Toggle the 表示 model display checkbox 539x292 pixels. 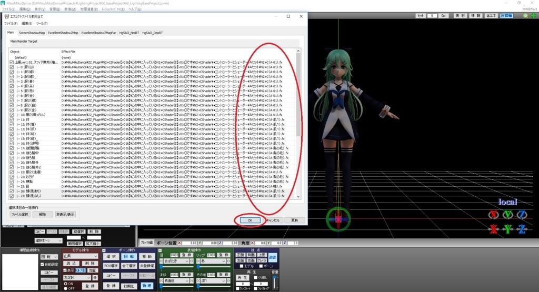[x=65, y=270]
